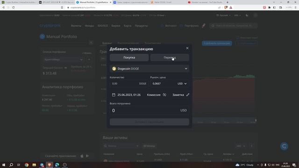Open the weather widget showing Cloudy
The height and width of the screenshot is (168, 299).
click(244, 165)
